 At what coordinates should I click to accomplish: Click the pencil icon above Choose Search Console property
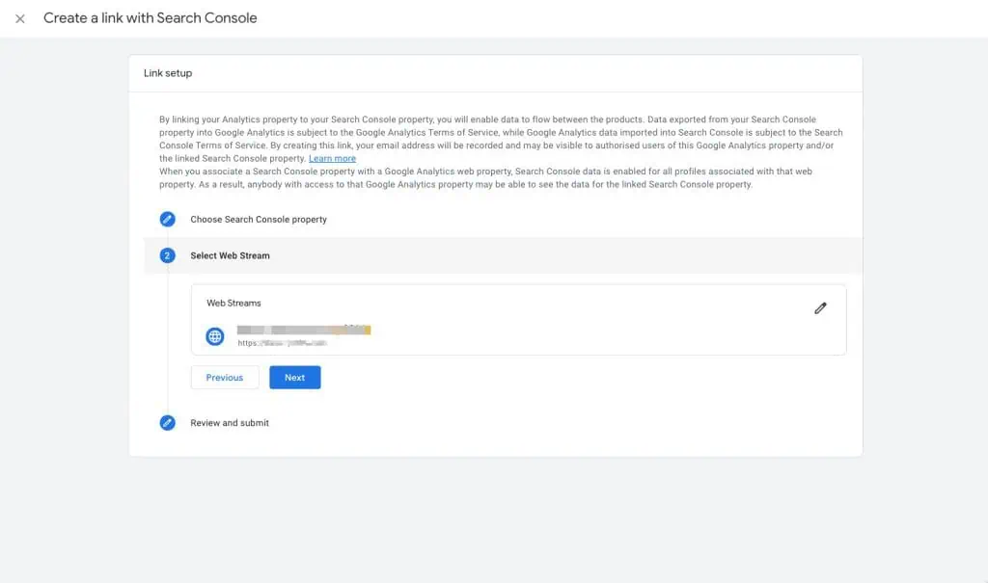pos(167,219)
